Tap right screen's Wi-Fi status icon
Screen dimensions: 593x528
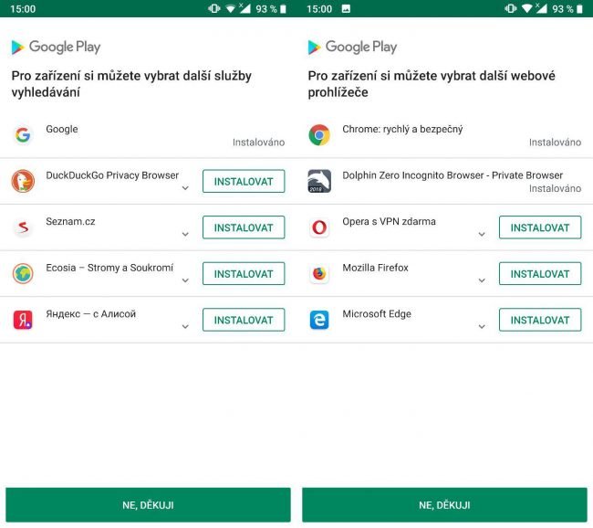[526, 9]
